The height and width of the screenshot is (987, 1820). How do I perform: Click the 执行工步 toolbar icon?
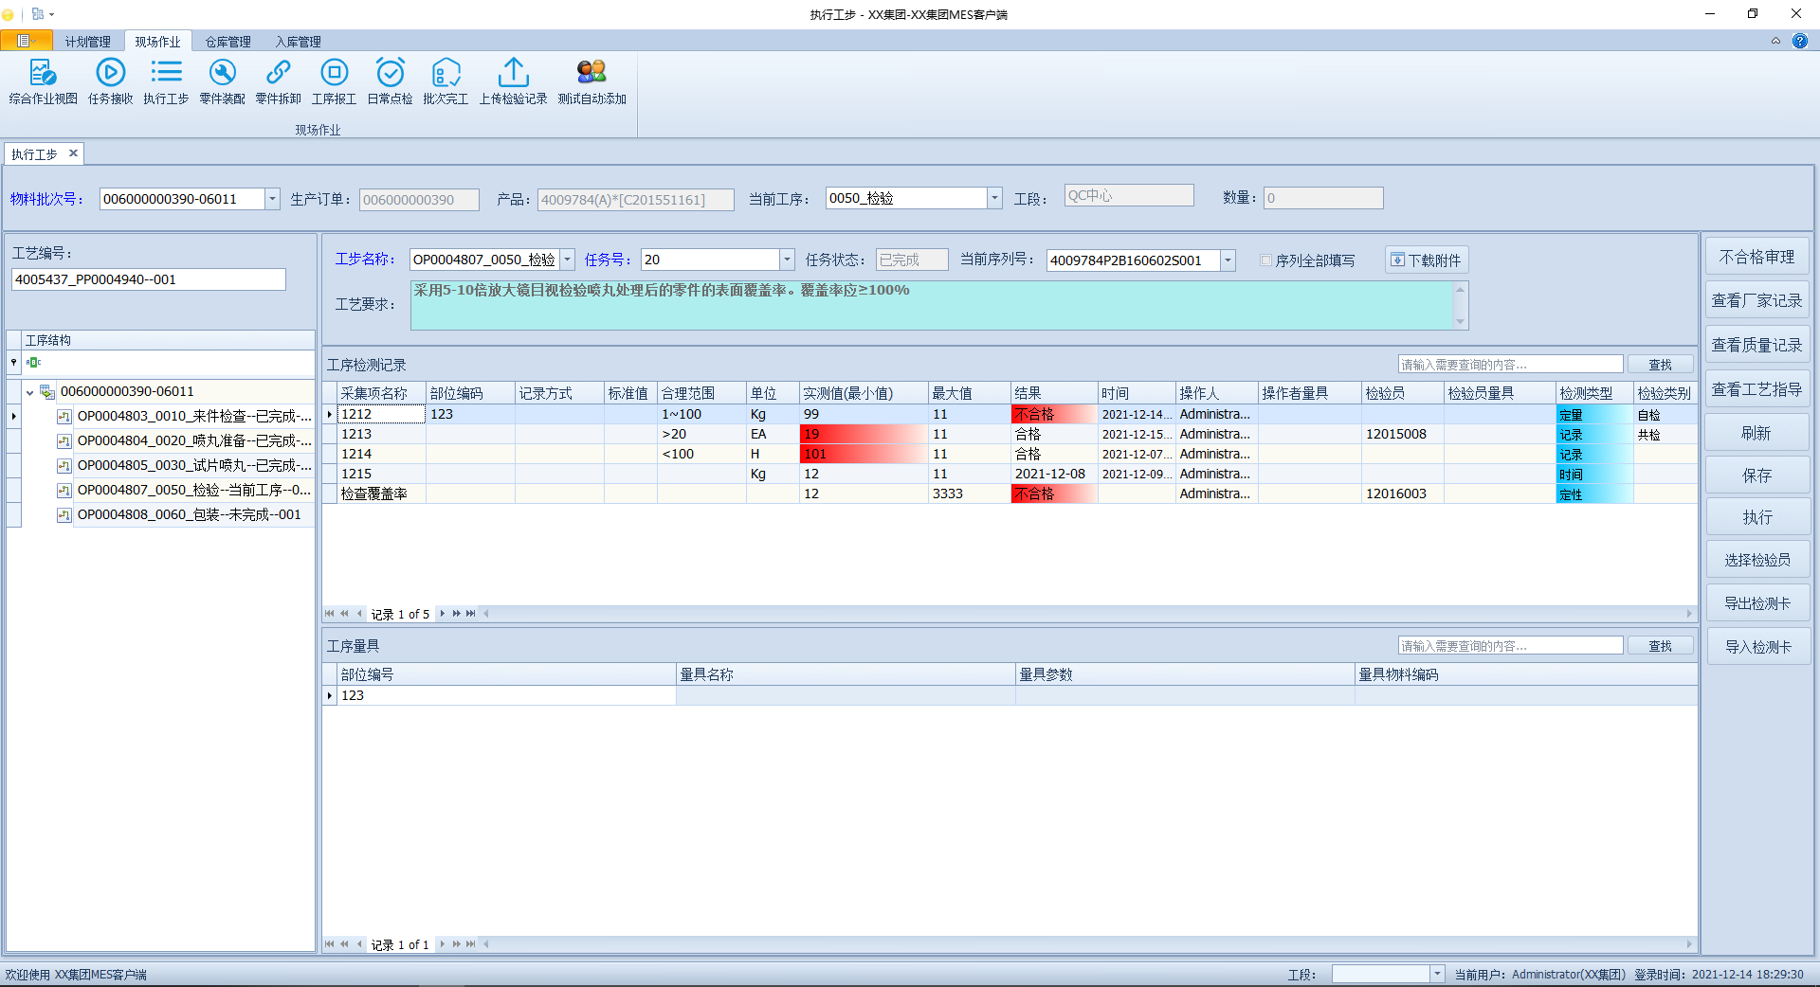166,81
